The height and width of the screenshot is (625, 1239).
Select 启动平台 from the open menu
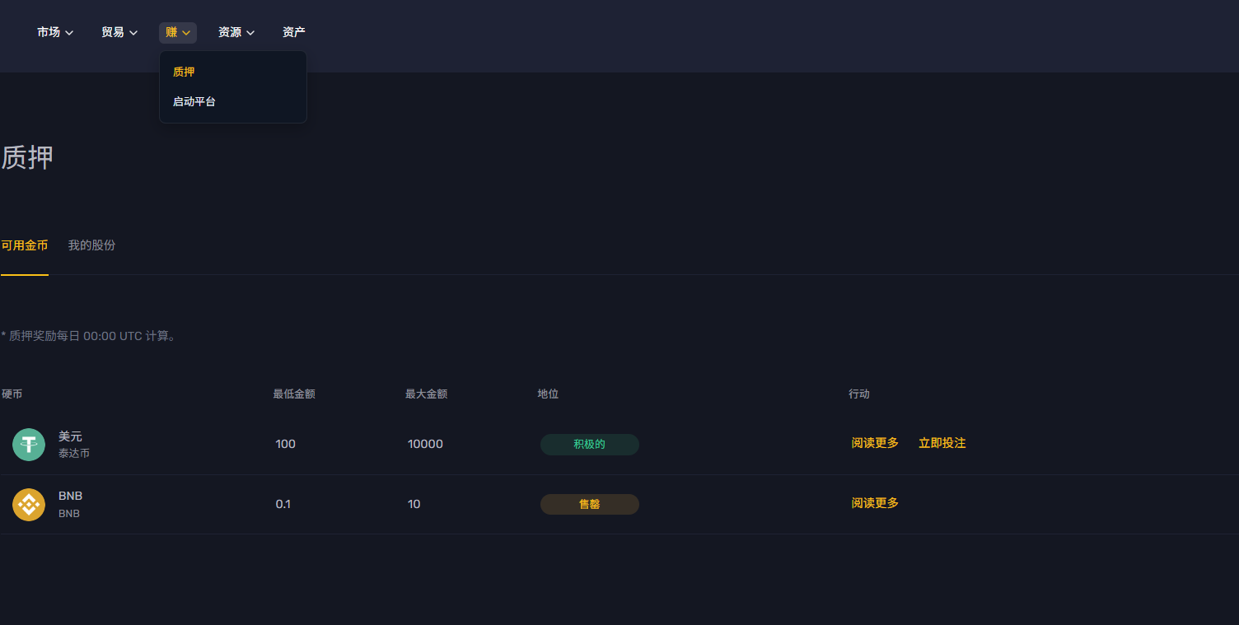click(x=194, y=100)
